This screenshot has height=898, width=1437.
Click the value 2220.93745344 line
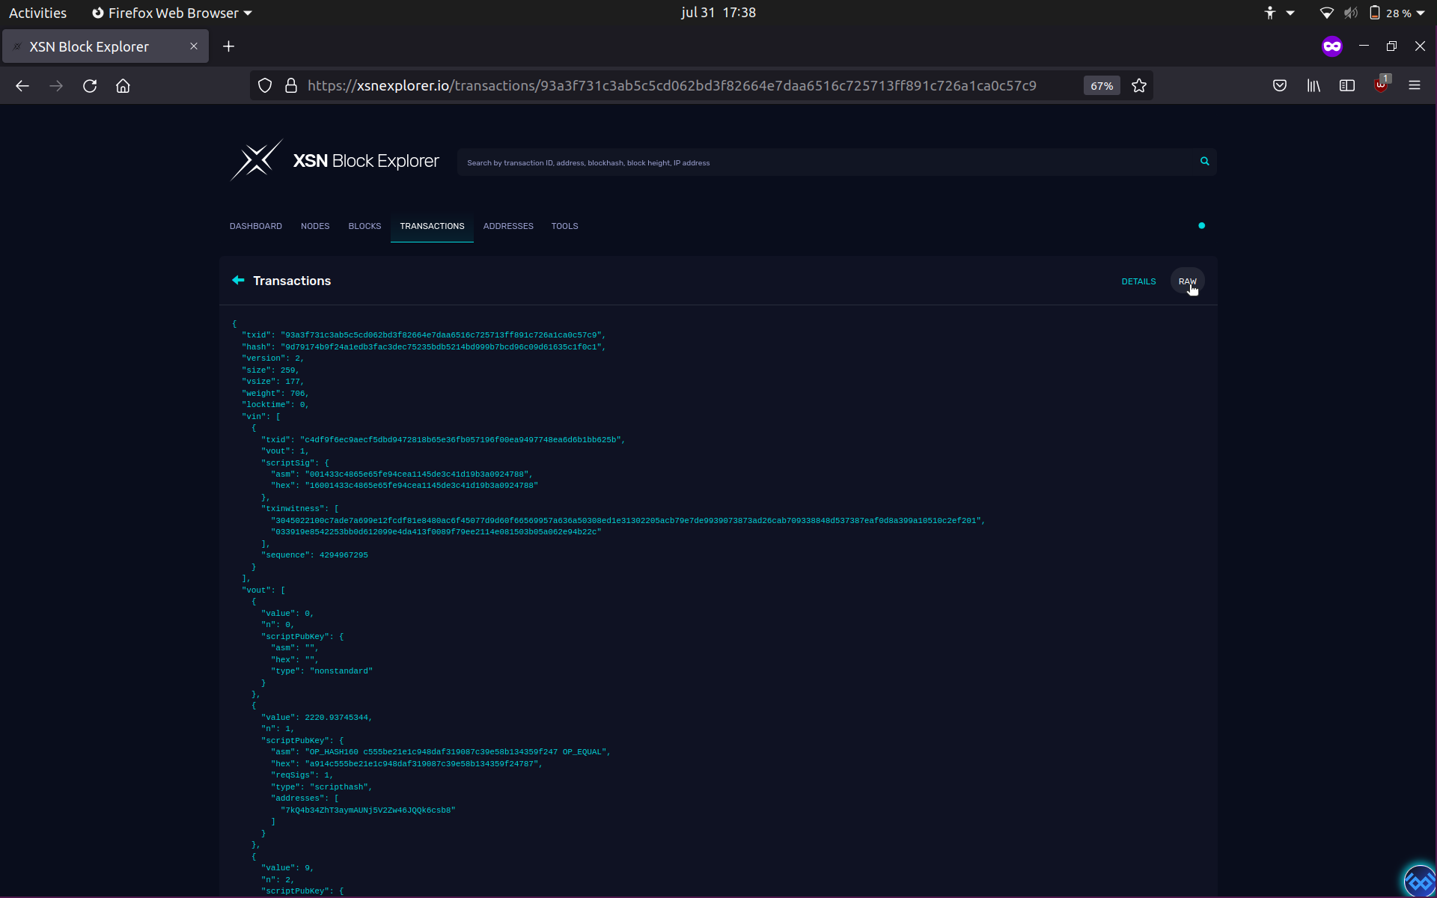tap(317, 718)
